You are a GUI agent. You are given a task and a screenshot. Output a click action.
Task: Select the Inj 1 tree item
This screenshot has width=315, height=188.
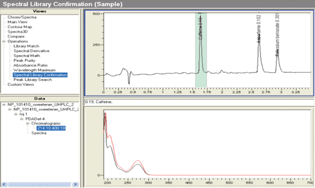point(24,114)
